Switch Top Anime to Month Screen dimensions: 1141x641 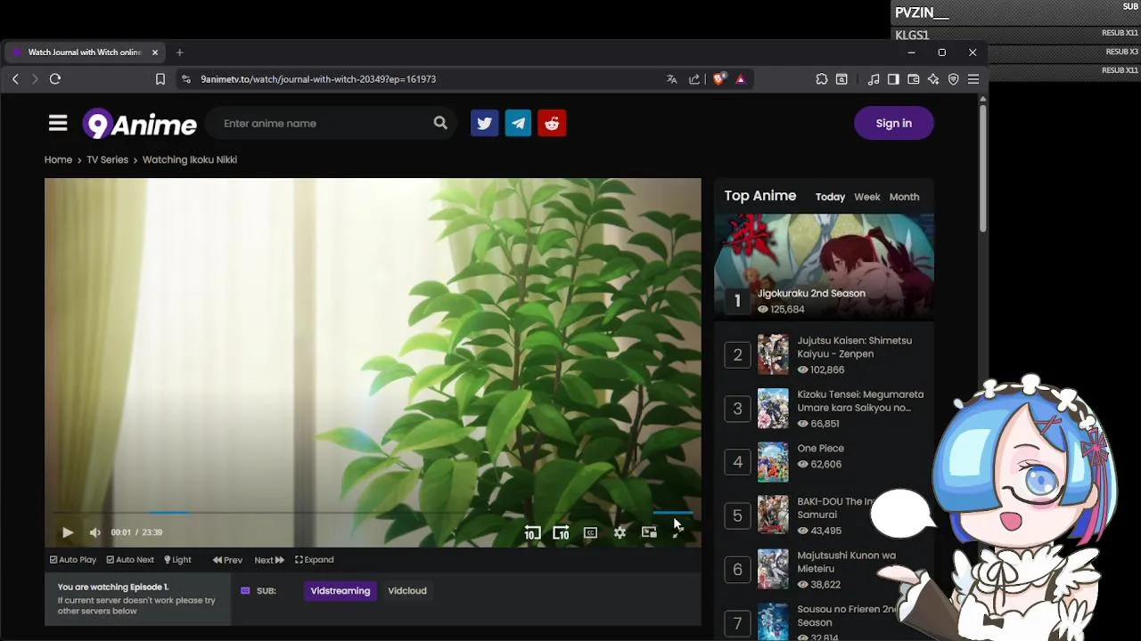click(x=904, y=197)
